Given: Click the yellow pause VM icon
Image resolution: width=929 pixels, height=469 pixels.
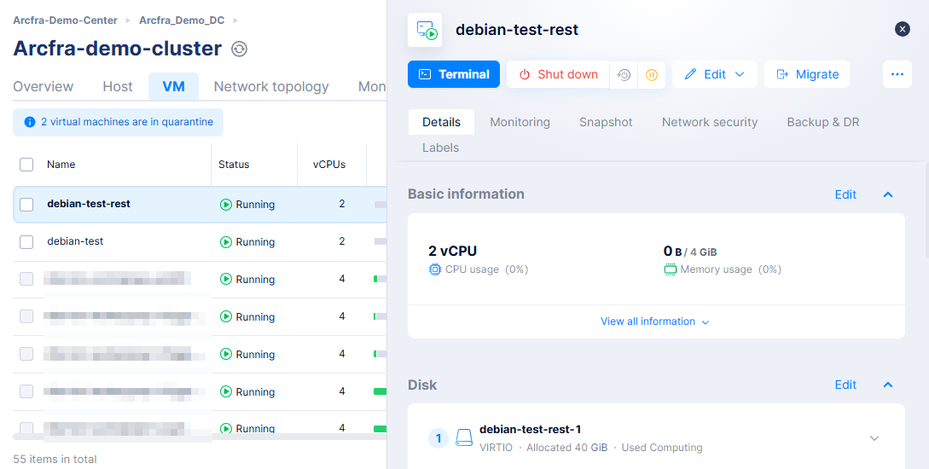Looking at the screenshot, I should [x=651, y=75].
